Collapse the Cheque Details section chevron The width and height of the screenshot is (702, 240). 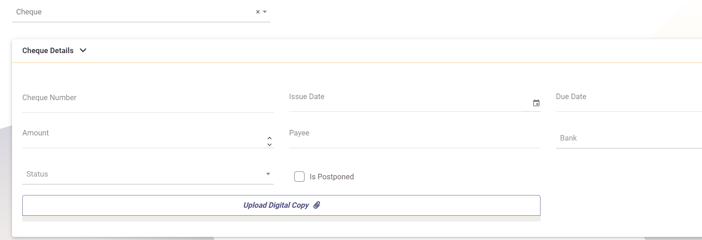pos(83,50)
